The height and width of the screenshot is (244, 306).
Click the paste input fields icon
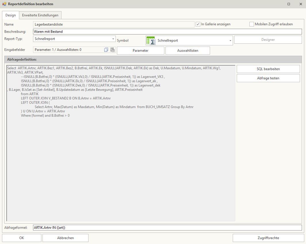click(112, 50)
